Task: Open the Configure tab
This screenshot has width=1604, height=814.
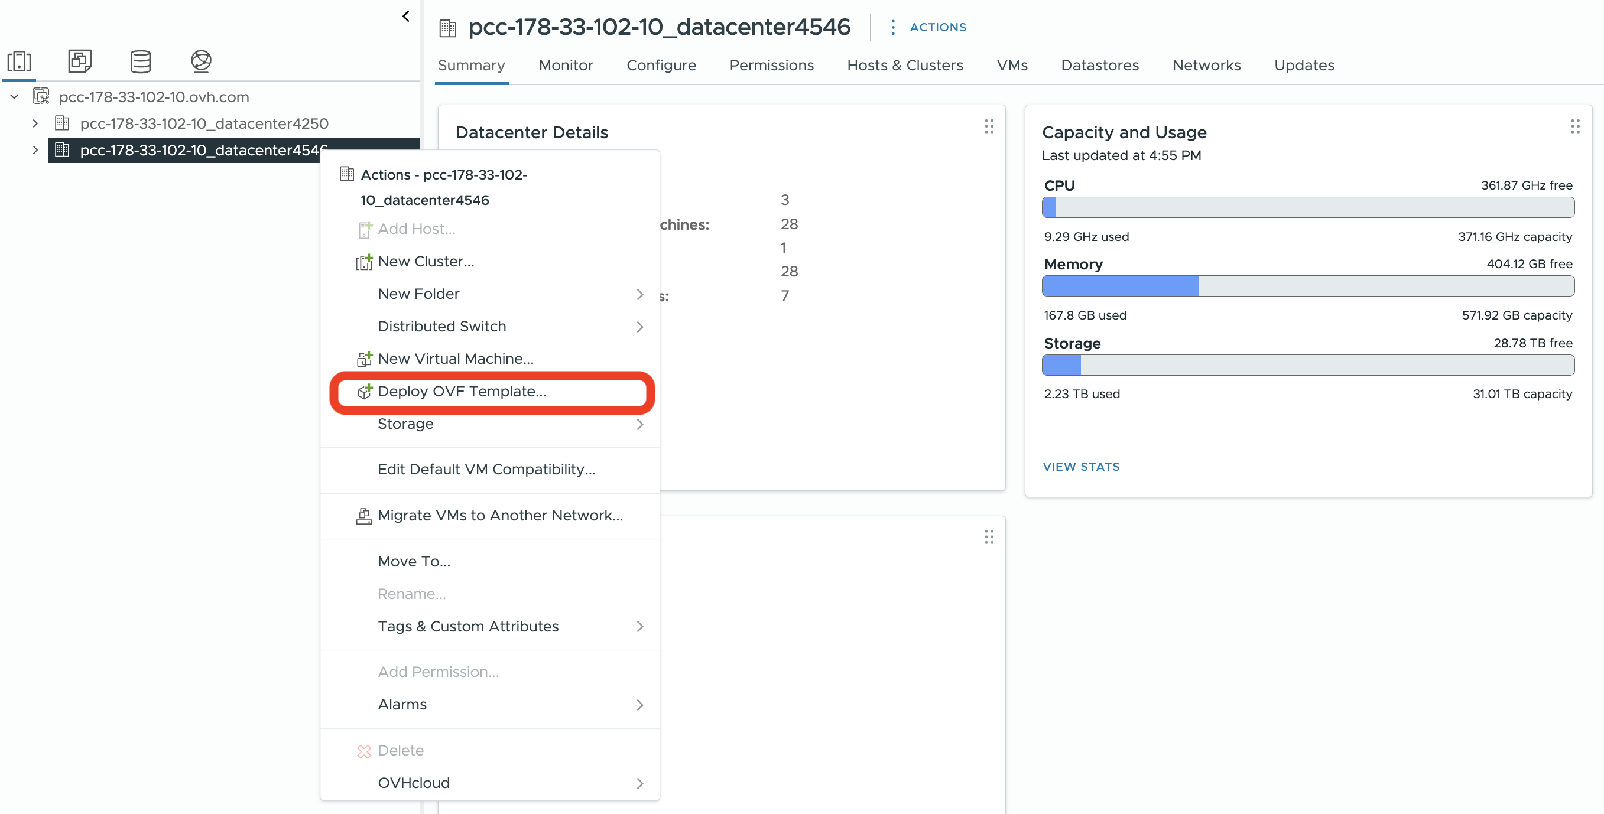Action: coord(661,66)
